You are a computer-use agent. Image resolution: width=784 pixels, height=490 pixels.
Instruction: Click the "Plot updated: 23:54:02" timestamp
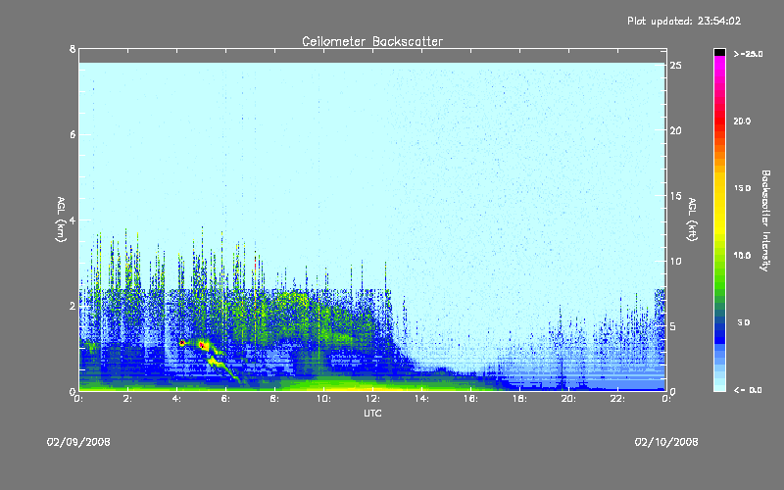(x=684, y=21)
